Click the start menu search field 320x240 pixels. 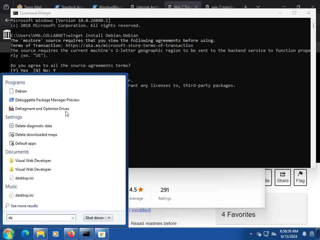coord(39,218)
